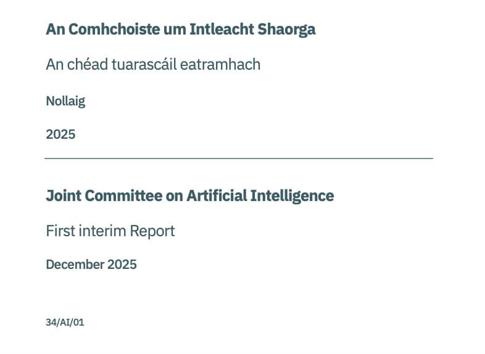Click the word 'Report' in the subtitle
This screenshot has height=354, width=485.
pos(152,231)
